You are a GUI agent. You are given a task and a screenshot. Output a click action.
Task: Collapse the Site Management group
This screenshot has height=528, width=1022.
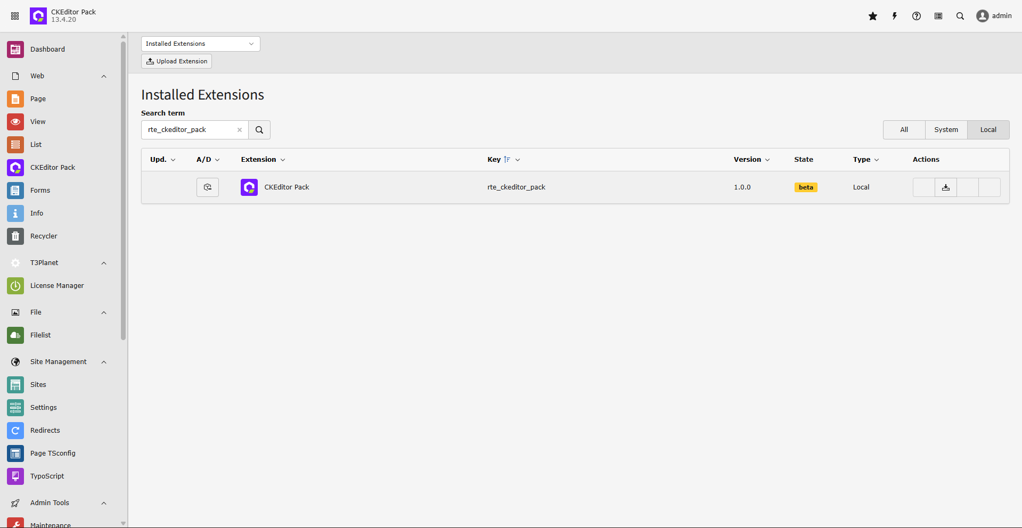point(104,362)
